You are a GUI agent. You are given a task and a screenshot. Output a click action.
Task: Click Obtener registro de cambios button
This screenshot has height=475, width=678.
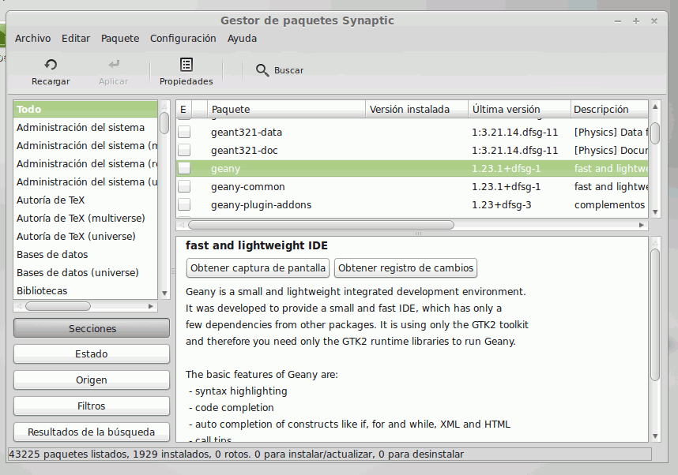click(406, 268)
